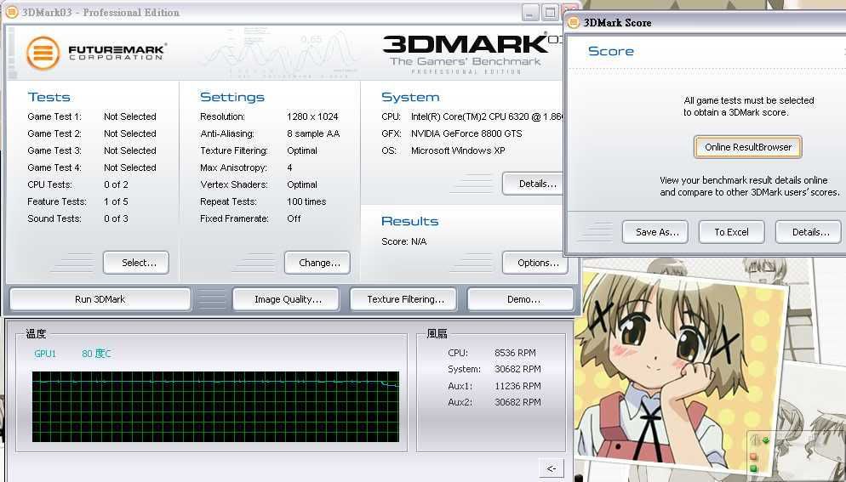The width and height of the screenshot is (846, 482).
Task: Click the '<-' collapse button in monitor panel
Action: point(552,468)
